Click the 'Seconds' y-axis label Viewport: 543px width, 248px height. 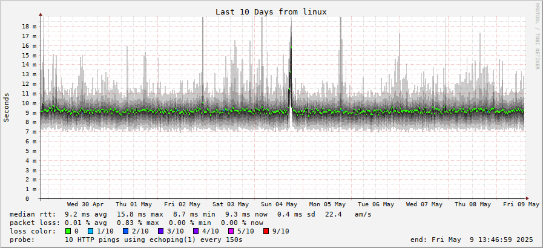pyautogui.click(x=6, y=107)
